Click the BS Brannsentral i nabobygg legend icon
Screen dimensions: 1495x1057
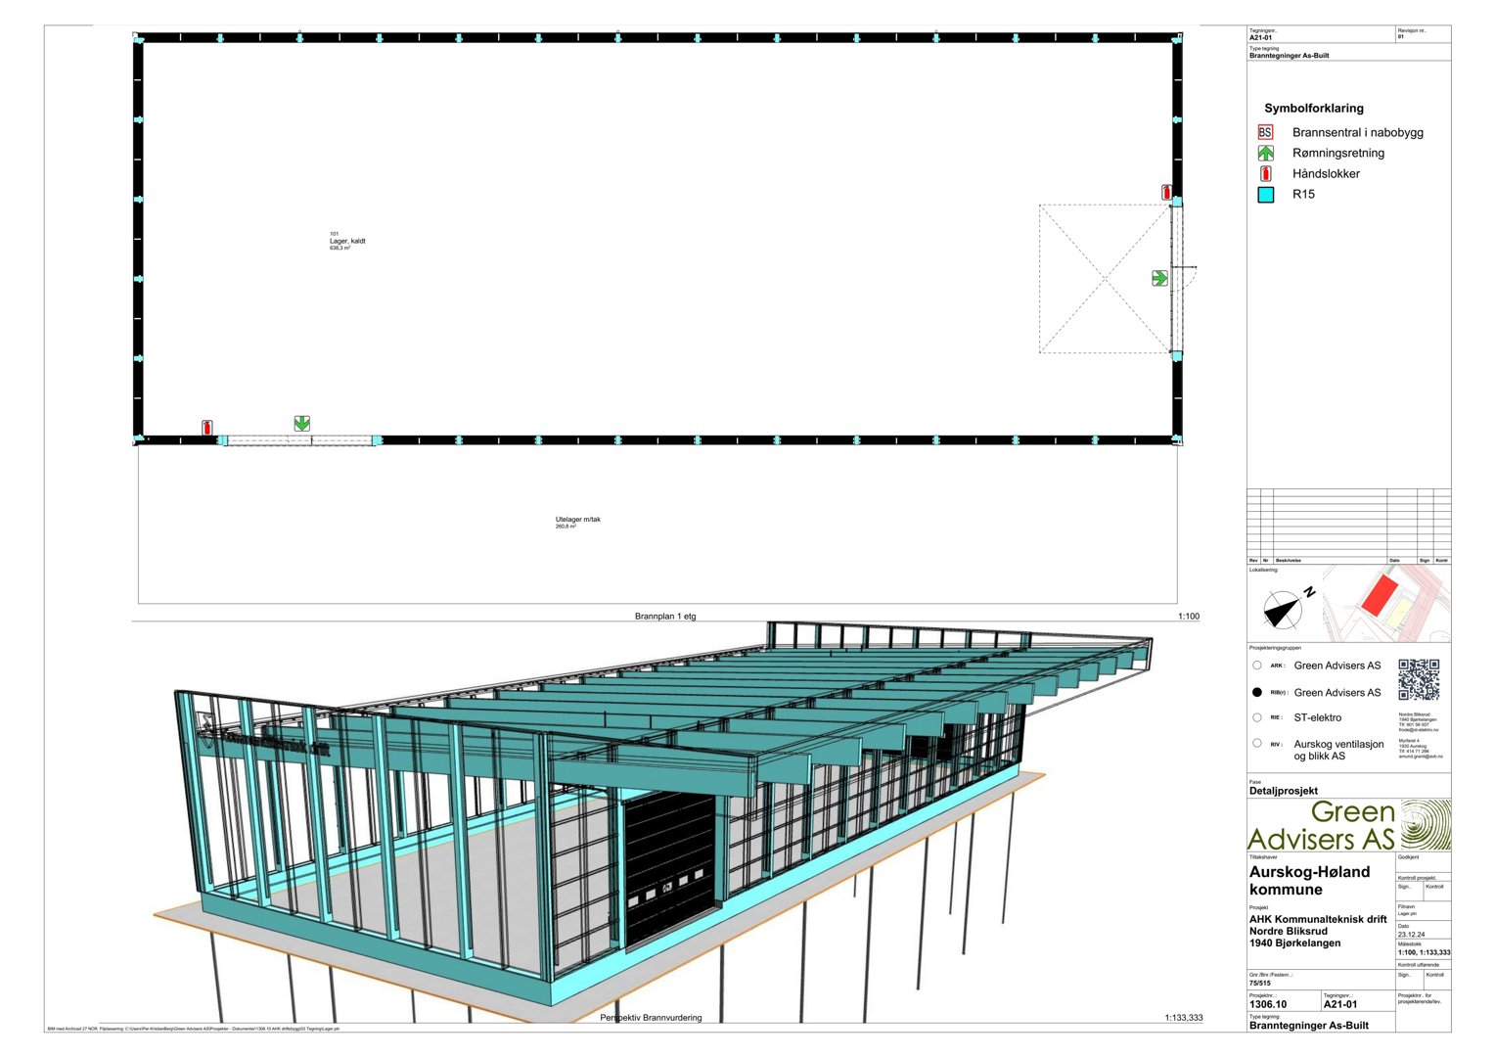[1266, 131]
